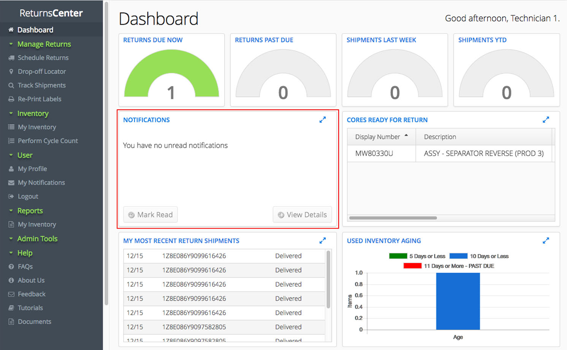The height and width of the screenshot is (350, 567).
Task: Click the file icon beside Documents
Action: point(11,322)
